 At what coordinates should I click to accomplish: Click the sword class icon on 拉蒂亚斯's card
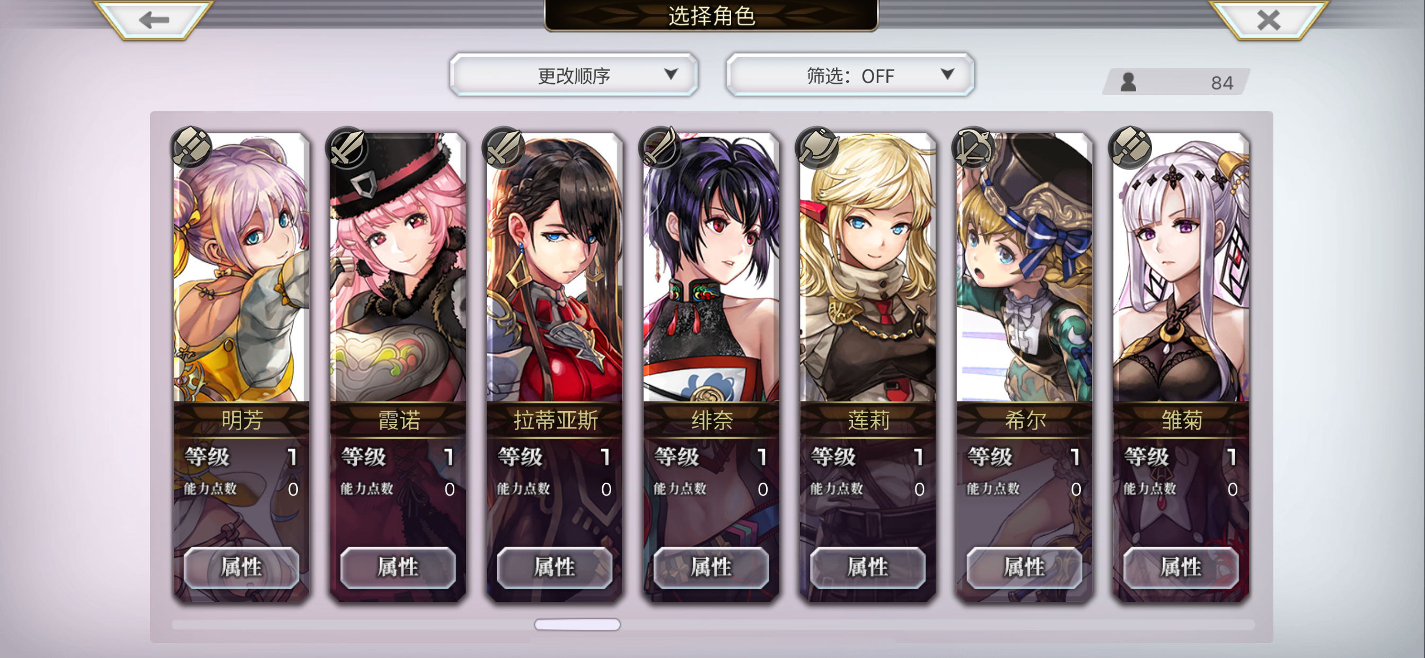(x=505, y=147)
